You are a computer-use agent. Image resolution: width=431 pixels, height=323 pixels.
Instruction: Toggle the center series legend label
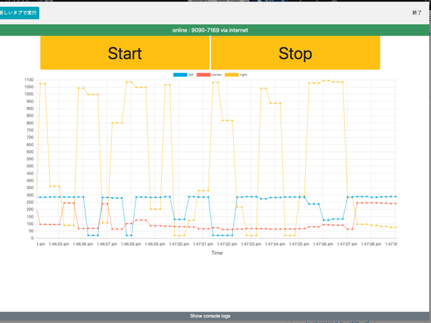(x=217, y=75)
